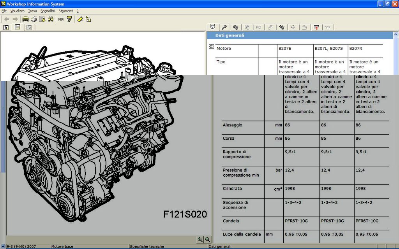Click the thermometer diagnostic tab
The image size is (399, 249).
[270, 27]
